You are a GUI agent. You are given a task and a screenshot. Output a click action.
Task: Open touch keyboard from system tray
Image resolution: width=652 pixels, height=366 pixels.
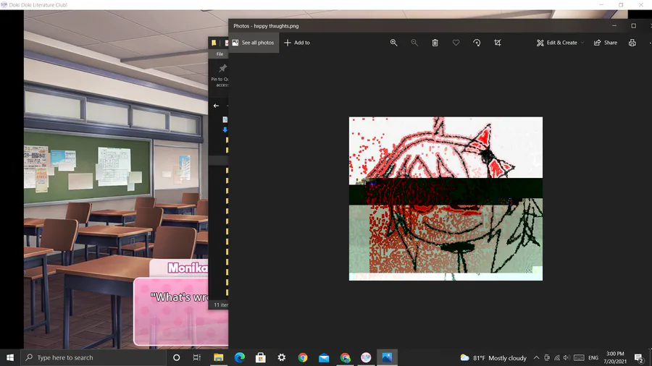[579, 358]
